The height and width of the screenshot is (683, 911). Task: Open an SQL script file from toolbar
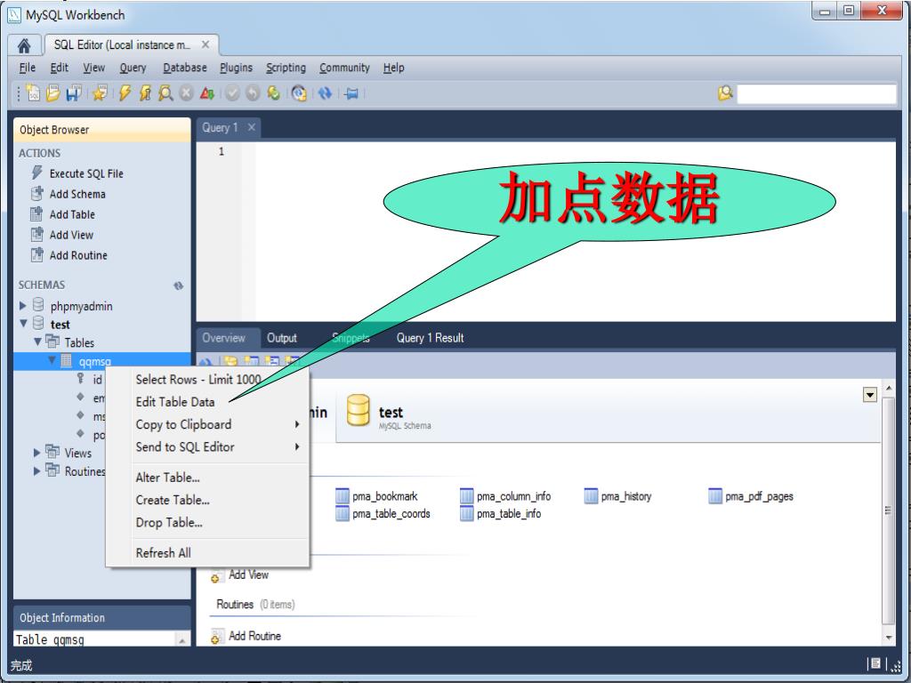(52, 92)
